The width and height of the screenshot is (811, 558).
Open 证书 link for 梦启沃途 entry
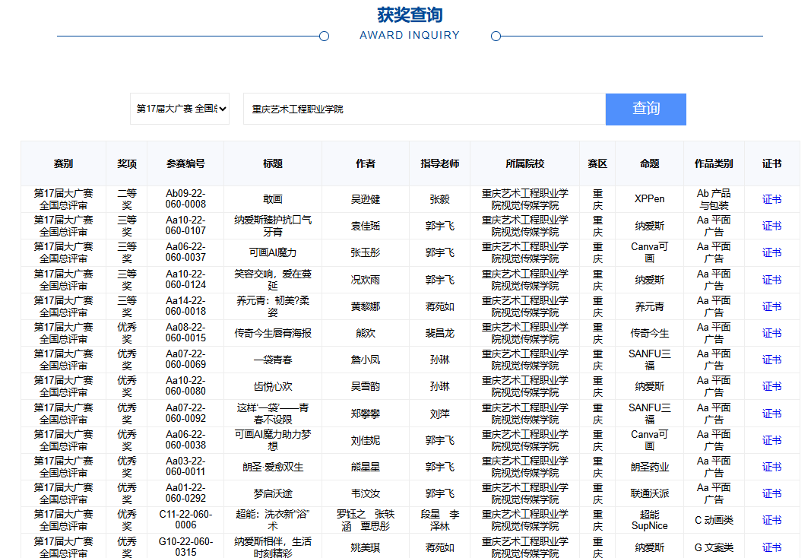(x=771, y=493)
